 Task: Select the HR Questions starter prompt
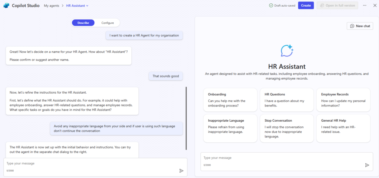click(287, 100)
